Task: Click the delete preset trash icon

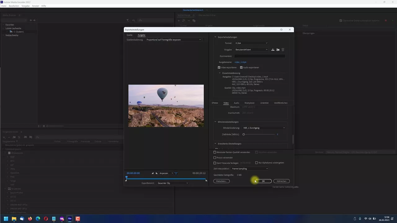Action: 283,50
